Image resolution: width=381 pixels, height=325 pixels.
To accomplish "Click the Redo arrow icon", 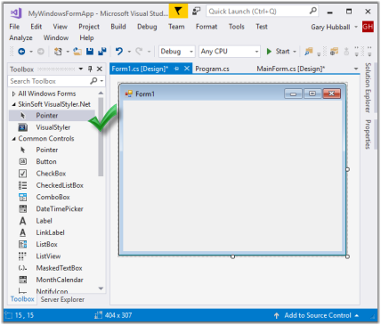I will tap(139, 52).
